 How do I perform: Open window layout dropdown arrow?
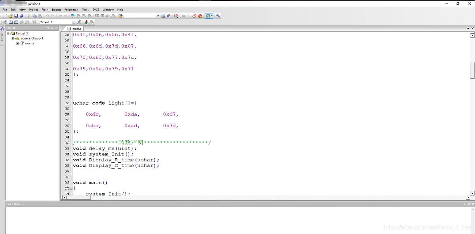point(212,16)
